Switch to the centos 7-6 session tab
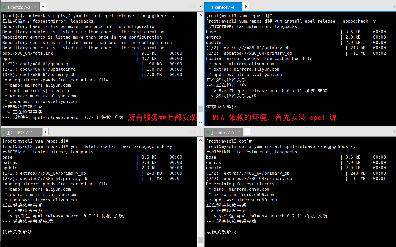The width and height of the screenshot is (396, 247). [x=223, y=132]
